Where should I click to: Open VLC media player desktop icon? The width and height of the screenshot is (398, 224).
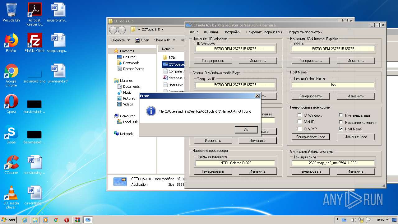(11, 197)
